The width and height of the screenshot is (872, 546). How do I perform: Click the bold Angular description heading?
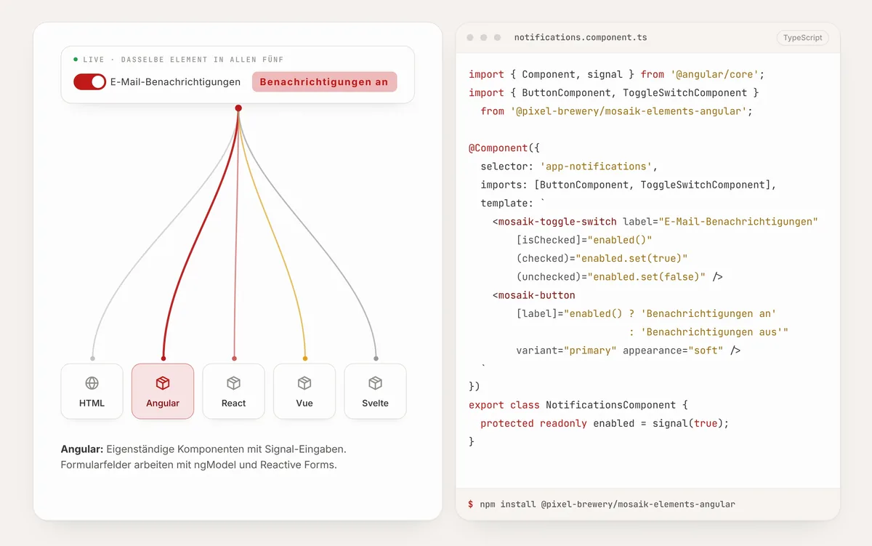pyautogui.click(x=83, y=450)
